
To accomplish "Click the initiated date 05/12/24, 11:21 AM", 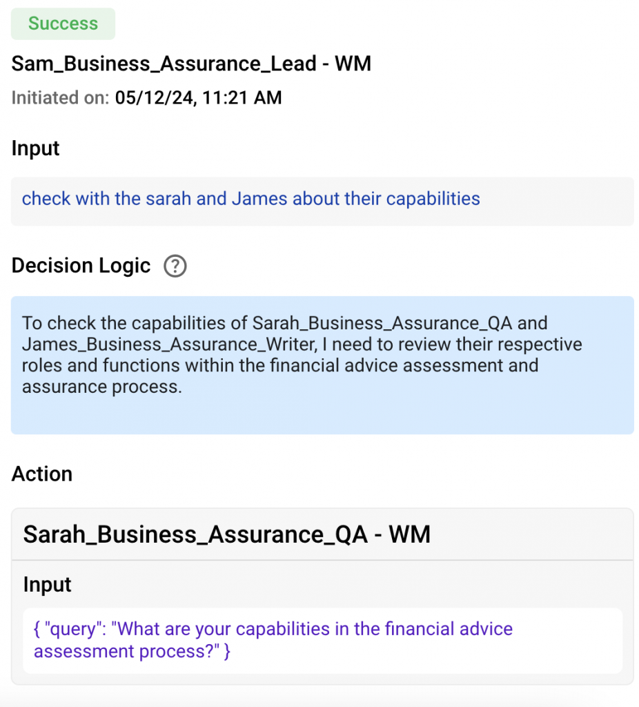I will 198,97.
